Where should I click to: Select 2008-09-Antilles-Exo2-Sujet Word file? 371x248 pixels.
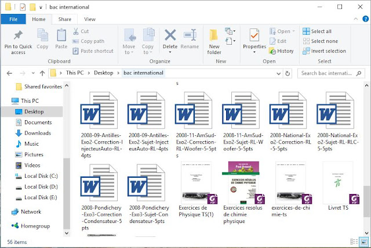(x=148, y=121)
